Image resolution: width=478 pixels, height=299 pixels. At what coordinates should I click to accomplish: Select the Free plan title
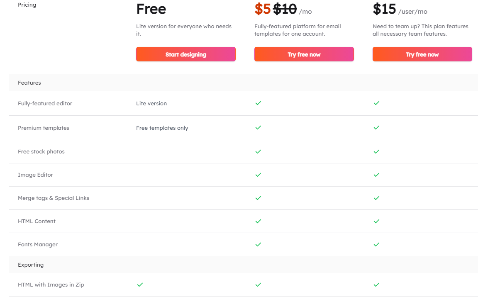coord(151,9)
